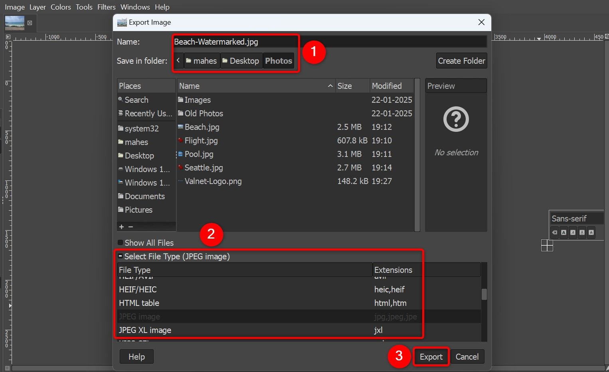This screenshot has height=372, width=609.
Task: Click the last A text style icon under Sans-serif
Action: point(591,232)
